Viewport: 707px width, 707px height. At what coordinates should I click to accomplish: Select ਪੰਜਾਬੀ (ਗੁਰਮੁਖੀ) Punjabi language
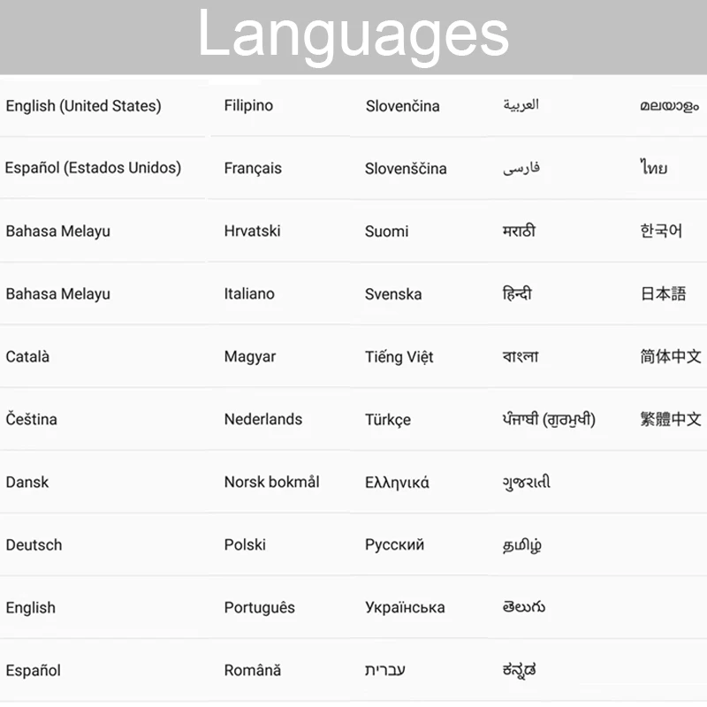[549, 419]
